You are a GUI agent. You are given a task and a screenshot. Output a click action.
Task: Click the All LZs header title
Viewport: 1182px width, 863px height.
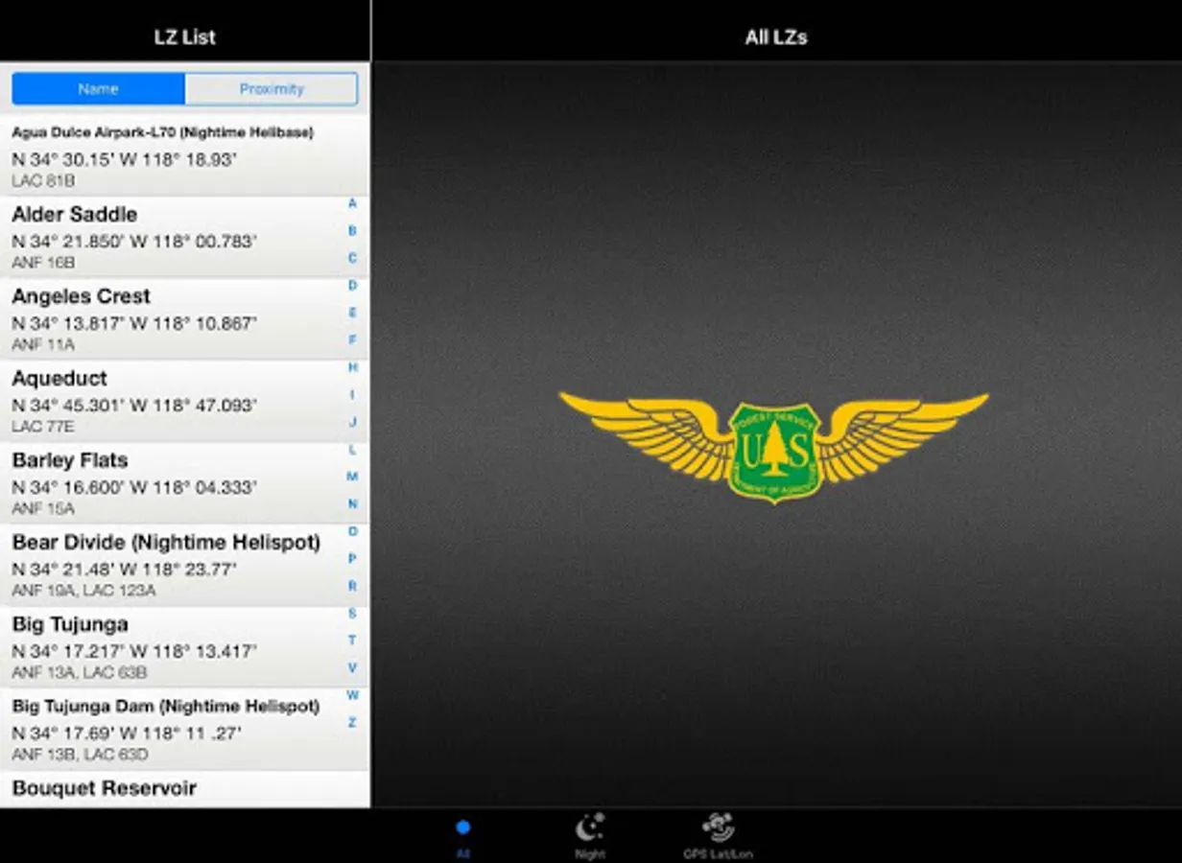coord(776,37)
